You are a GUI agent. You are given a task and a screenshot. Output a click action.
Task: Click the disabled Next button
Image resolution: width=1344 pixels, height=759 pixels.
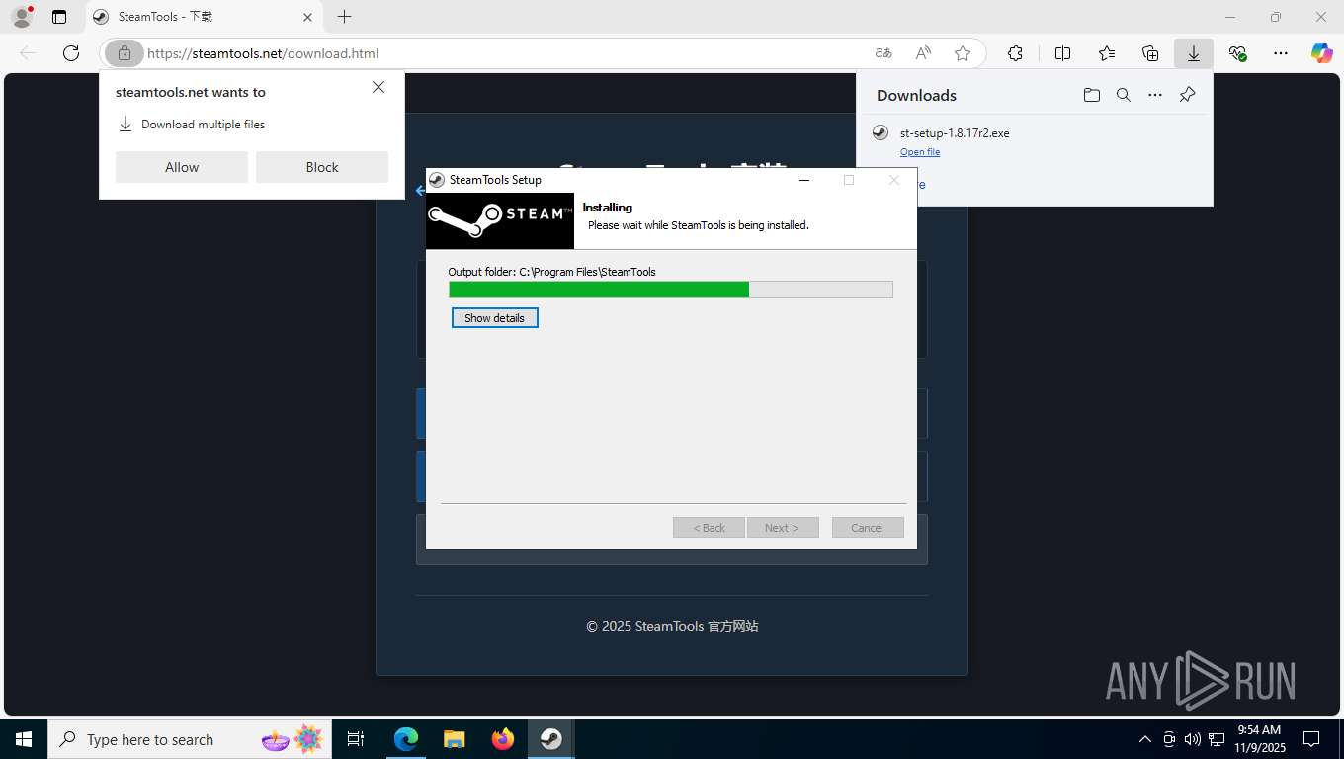coord(783,528)
